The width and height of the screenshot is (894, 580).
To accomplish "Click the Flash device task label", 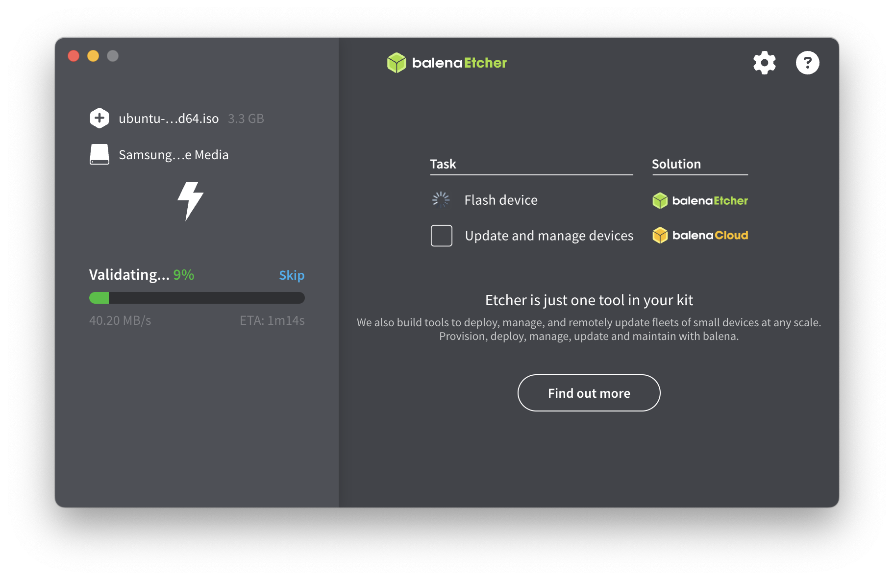I will click(x=501, y=200).
